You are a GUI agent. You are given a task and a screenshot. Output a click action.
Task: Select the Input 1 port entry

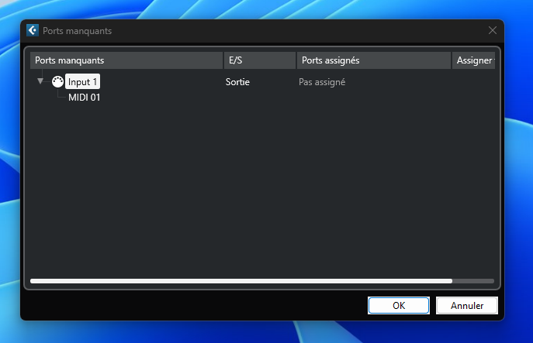pos(82,82)
